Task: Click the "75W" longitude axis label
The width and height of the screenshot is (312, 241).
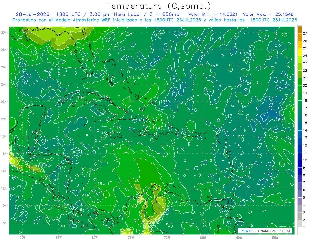Action: tap(131, 238)
